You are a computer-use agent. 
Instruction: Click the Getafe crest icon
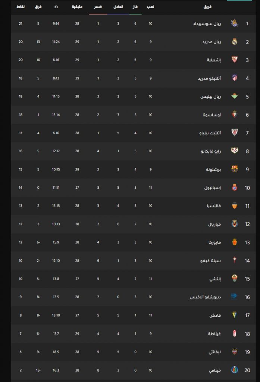(x=234, y=370)
